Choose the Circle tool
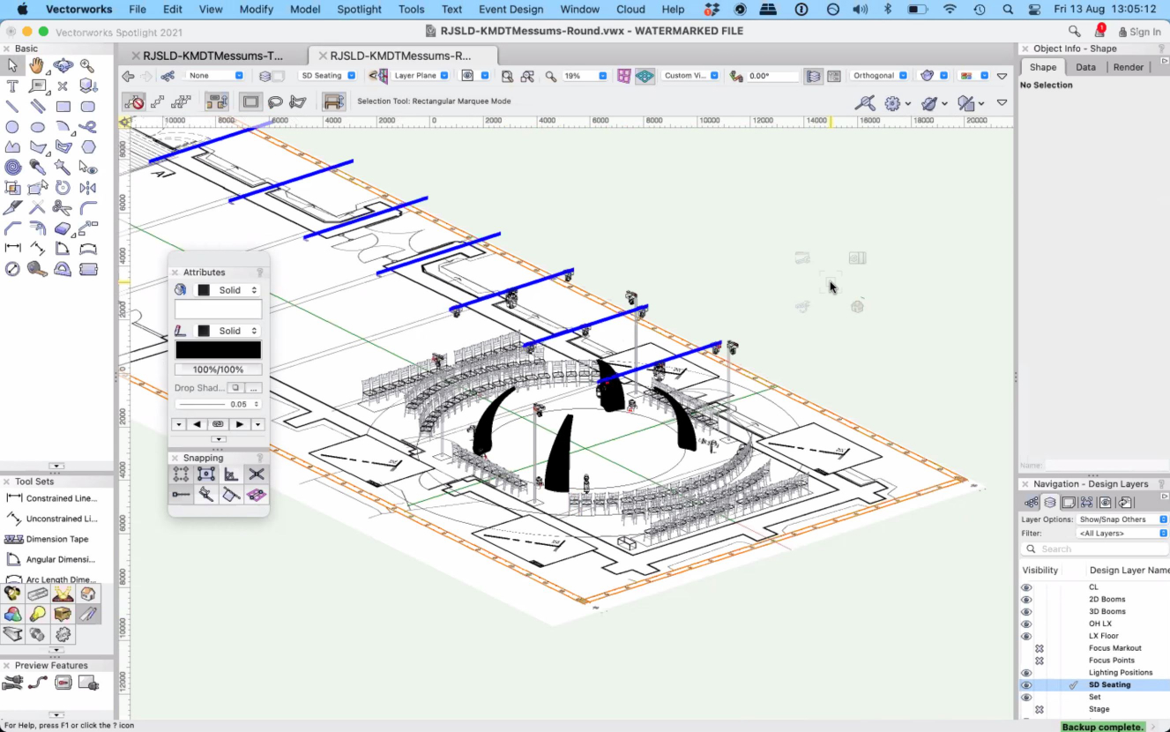This screenshot has width=1170, height=732. 12,127
